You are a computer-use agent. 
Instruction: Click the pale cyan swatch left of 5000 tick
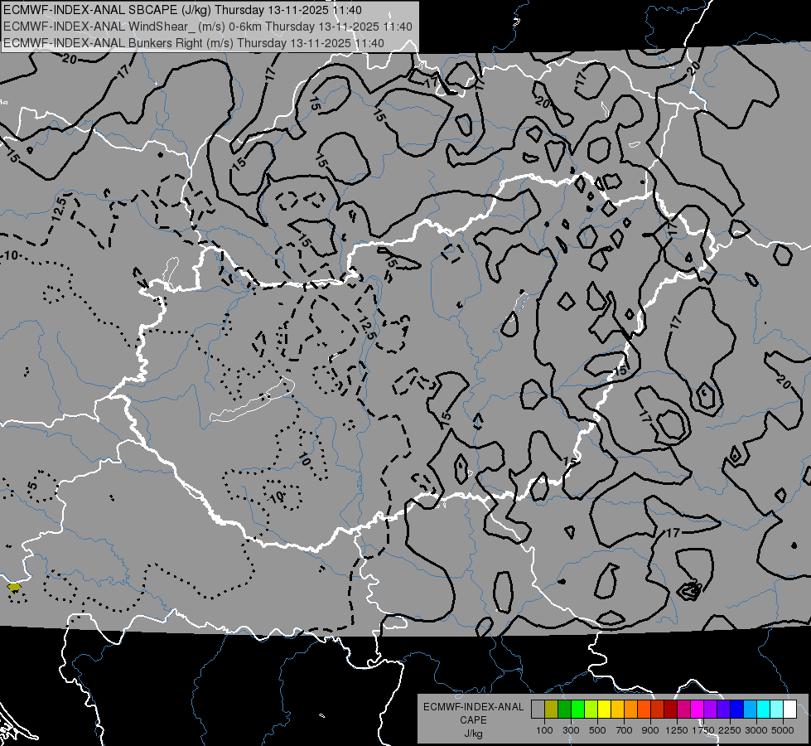pos(777,710)
